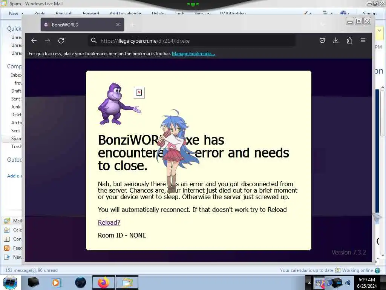Expand the New button dropdown arrow

(22, 13)
